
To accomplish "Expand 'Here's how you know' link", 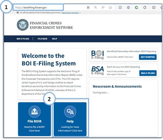I will click(71, 13).
